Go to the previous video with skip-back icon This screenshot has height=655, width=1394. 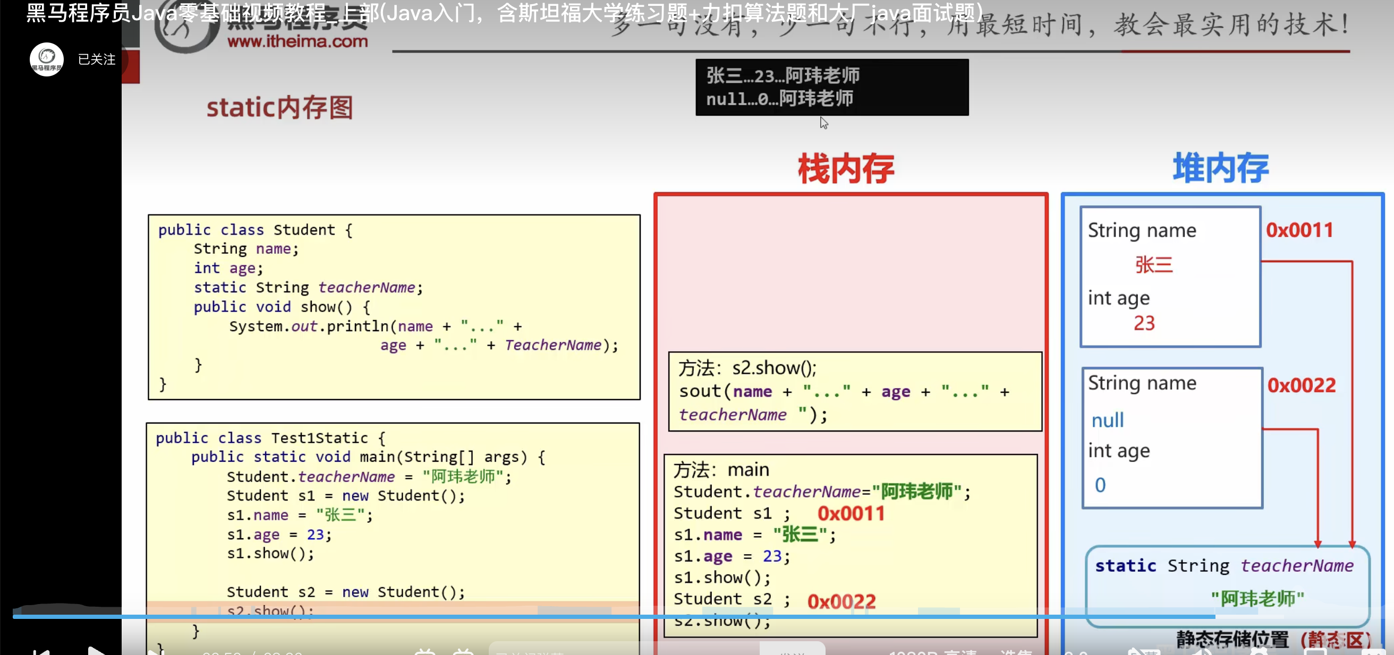tap(41, 652)
